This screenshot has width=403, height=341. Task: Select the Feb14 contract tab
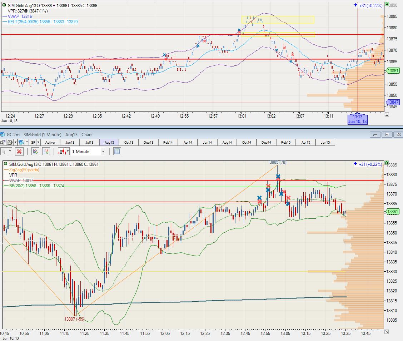[168, 143]
